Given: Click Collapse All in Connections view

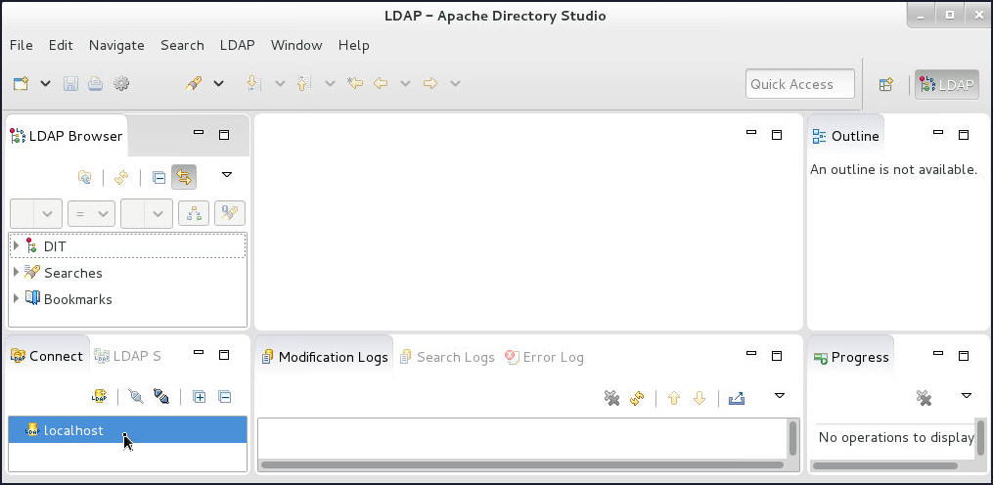Looking at the screenshot, I should pyautogui.click(x=225, y=397).
